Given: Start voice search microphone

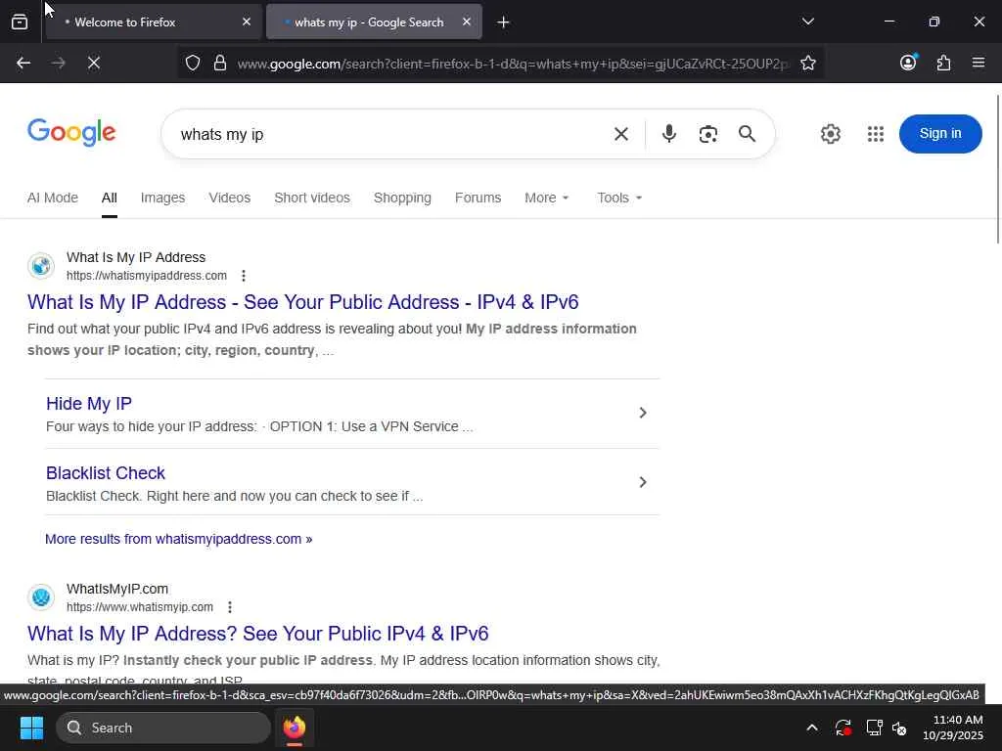Looking at the screenshot, I should click(x=669, y=134).
